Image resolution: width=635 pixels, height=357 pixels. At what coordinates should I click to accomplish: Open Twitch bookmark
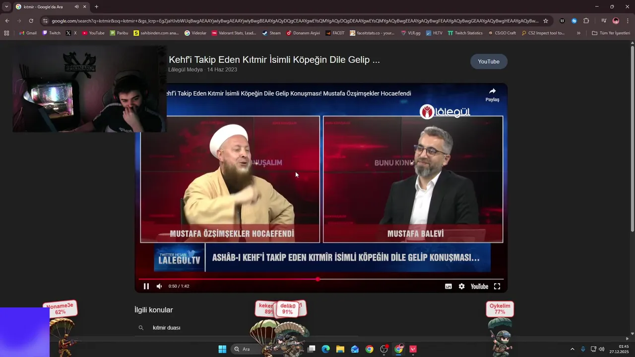[51, 33]
